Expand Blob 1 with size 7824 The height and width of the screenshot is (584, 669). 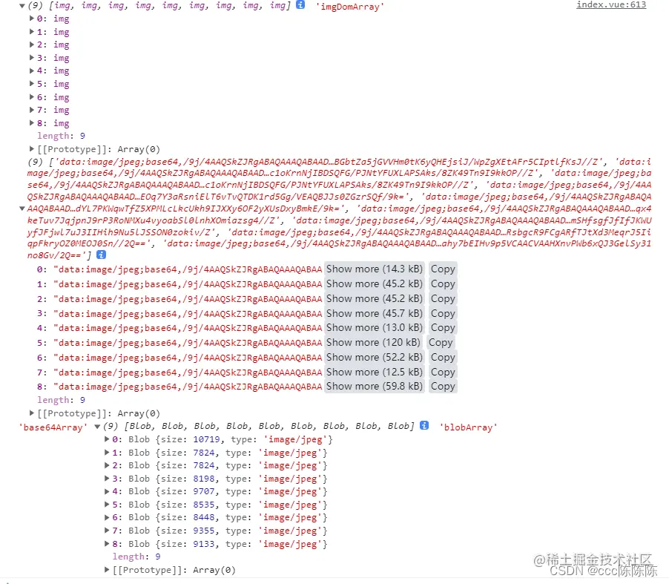point(107,453)
